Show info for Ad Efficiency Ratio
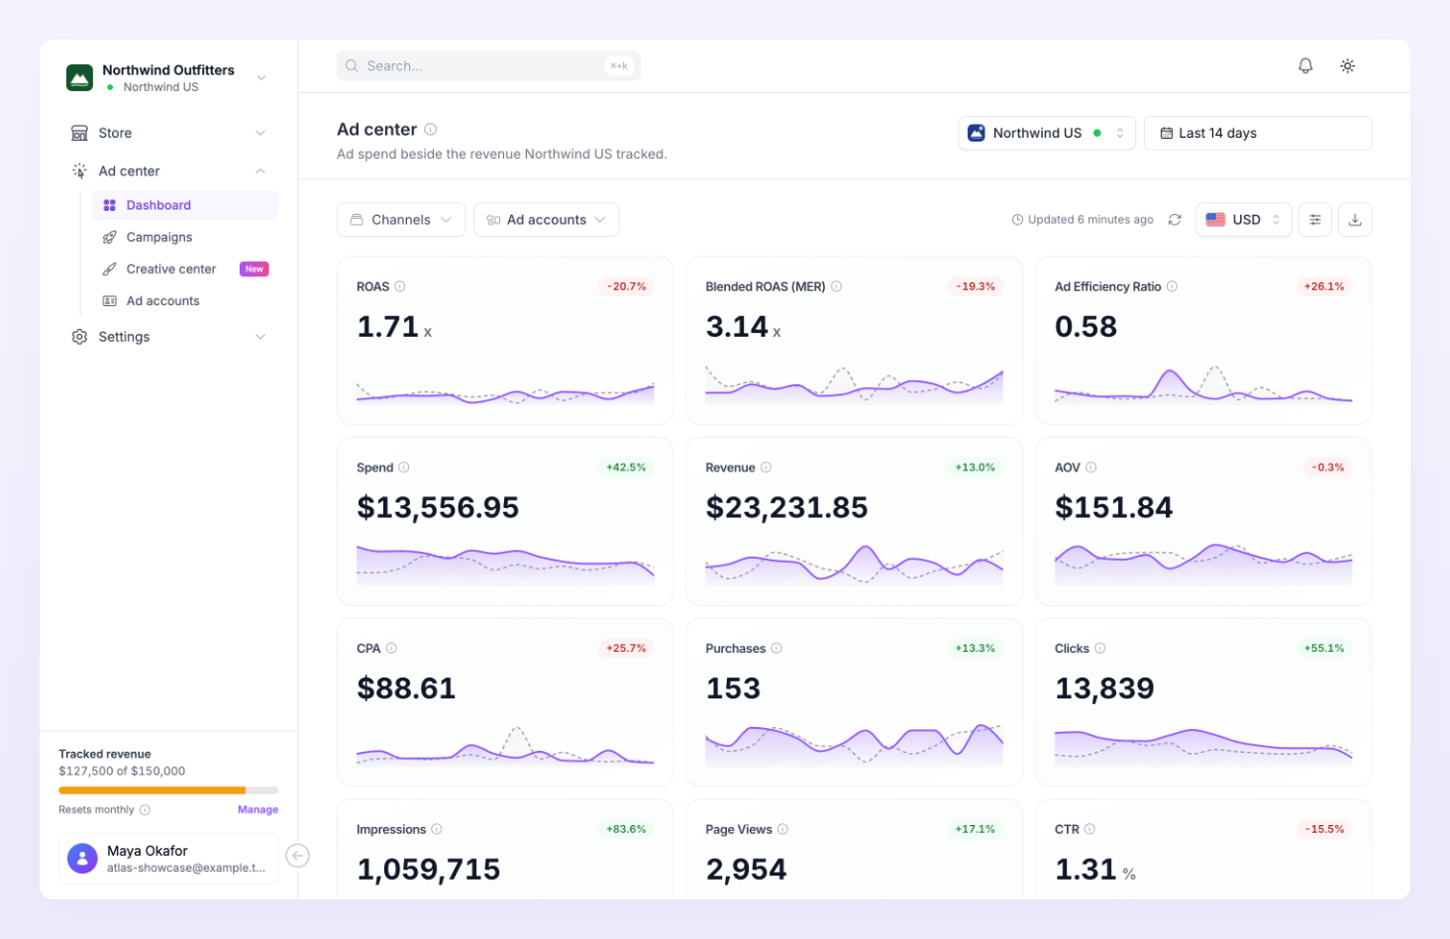The image size is (1450, 939). pos(1172,286)
